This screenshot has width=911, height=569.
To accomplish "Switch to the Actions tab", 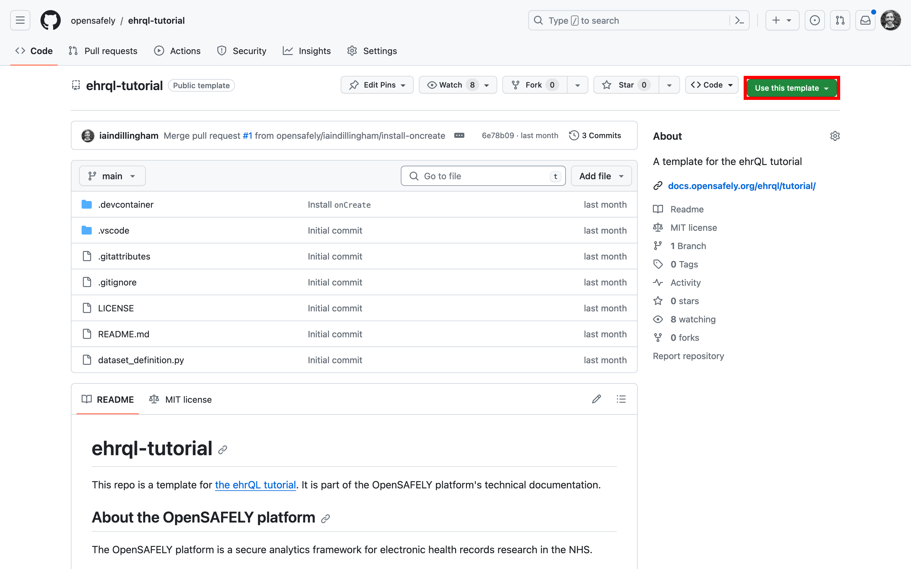I will pos(177,51).
